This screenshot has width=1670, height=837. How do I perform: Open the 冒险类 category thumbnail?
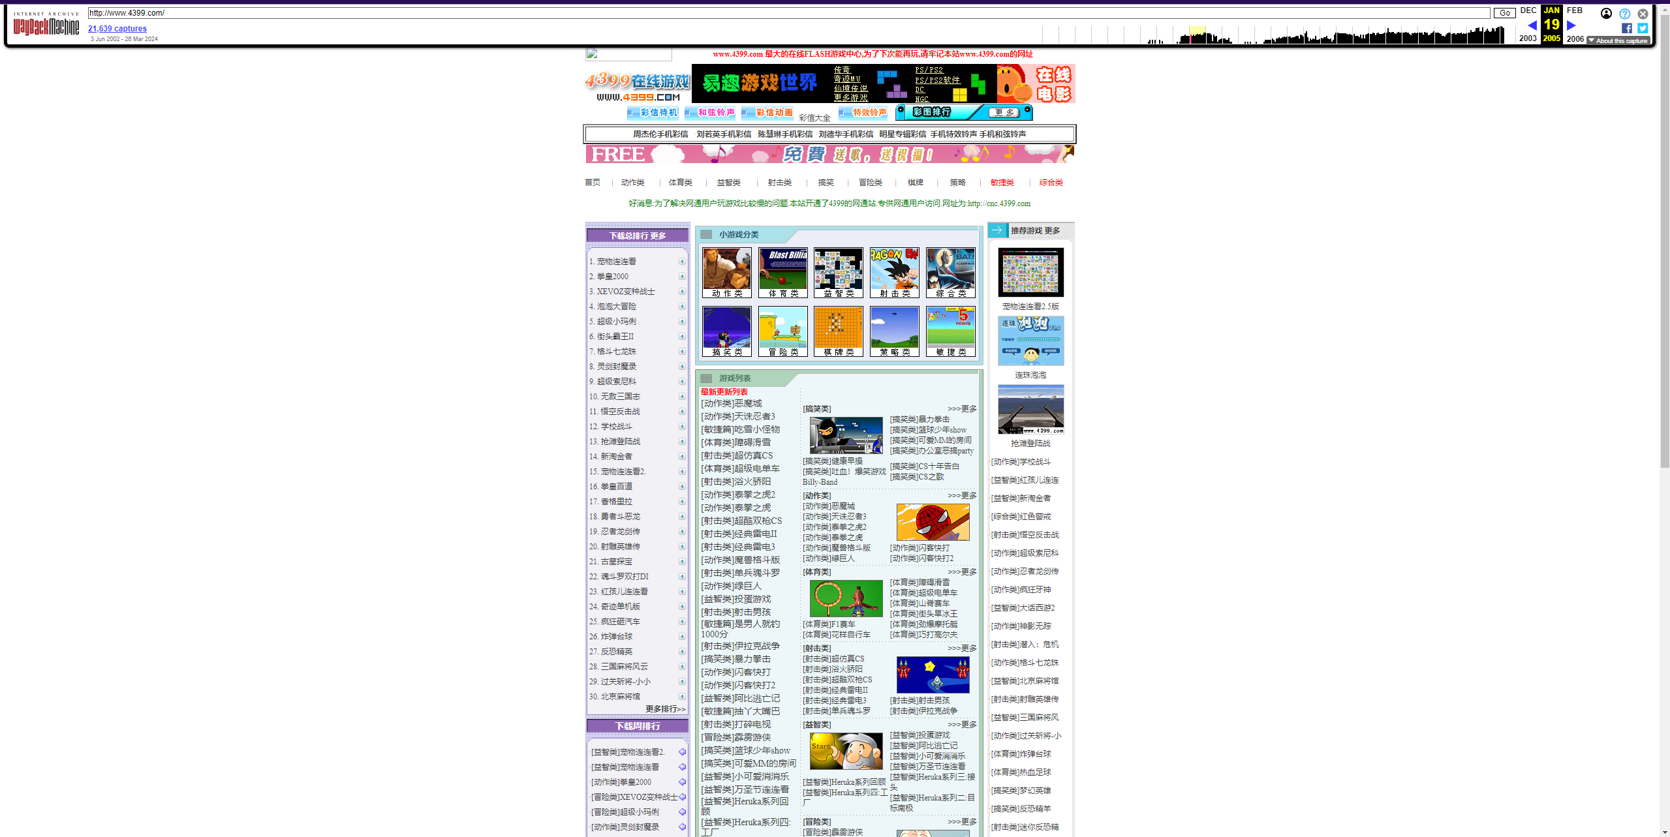783,331
